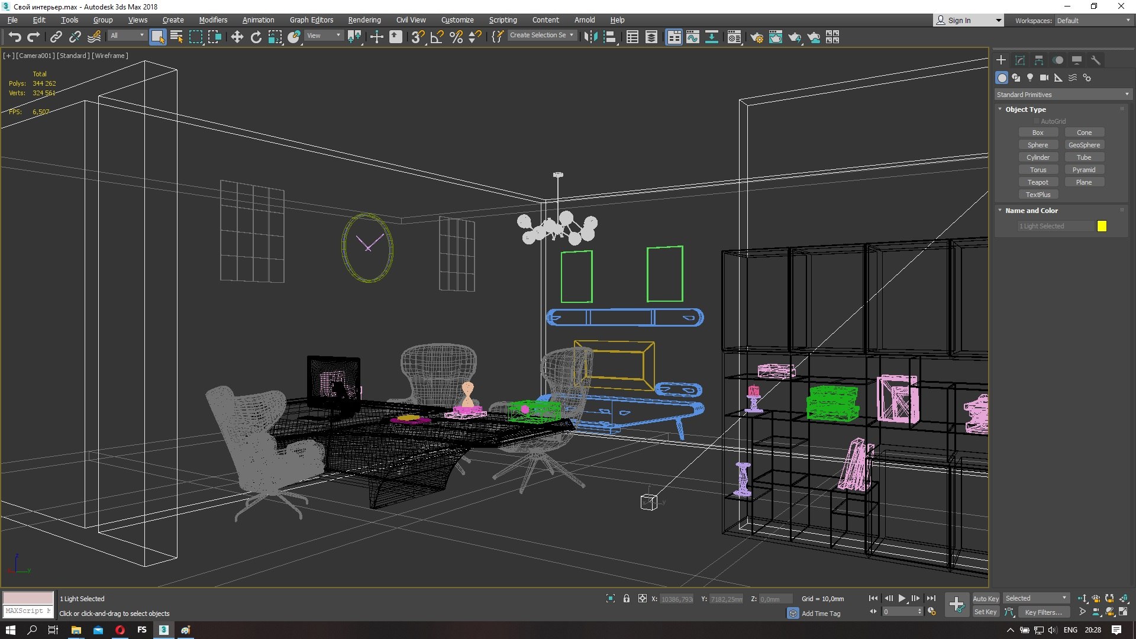The height and width of the screenshot is (639, 1136).
Task: Open Opera browser from taskbar
Action: tap(120, 630)
